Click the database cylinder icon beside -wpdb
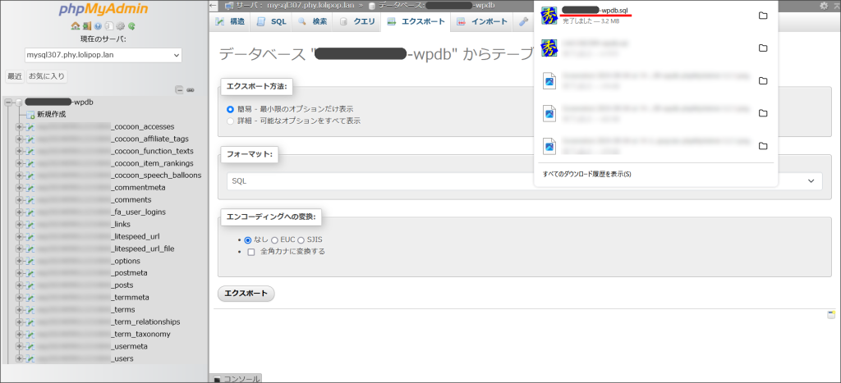The width and height of the screenshot is (841, 383). 19,102
